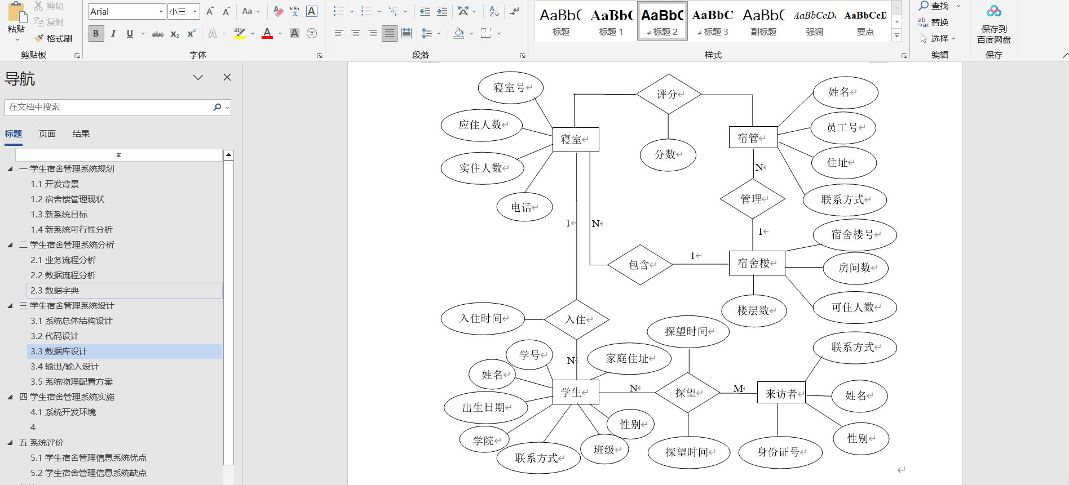1069x485 pixels.
Task: Apply paragraph shading fill color
Action: pyautogui.click(x=458, y=33)
